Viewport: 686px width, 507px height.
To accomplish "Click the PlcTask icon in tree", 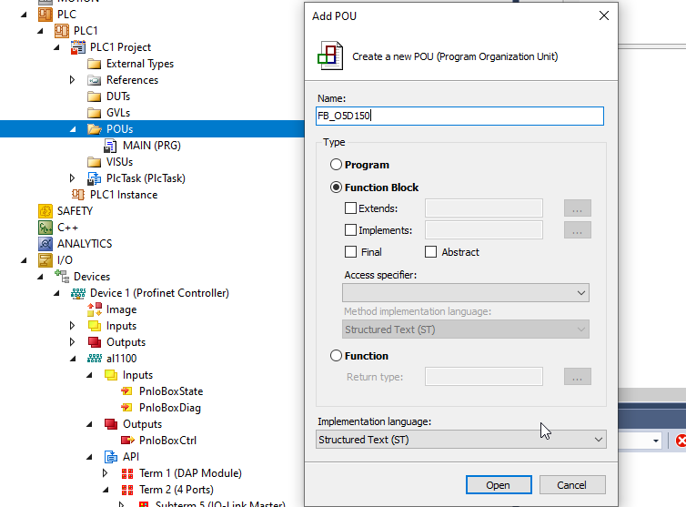I will [95, 178].
